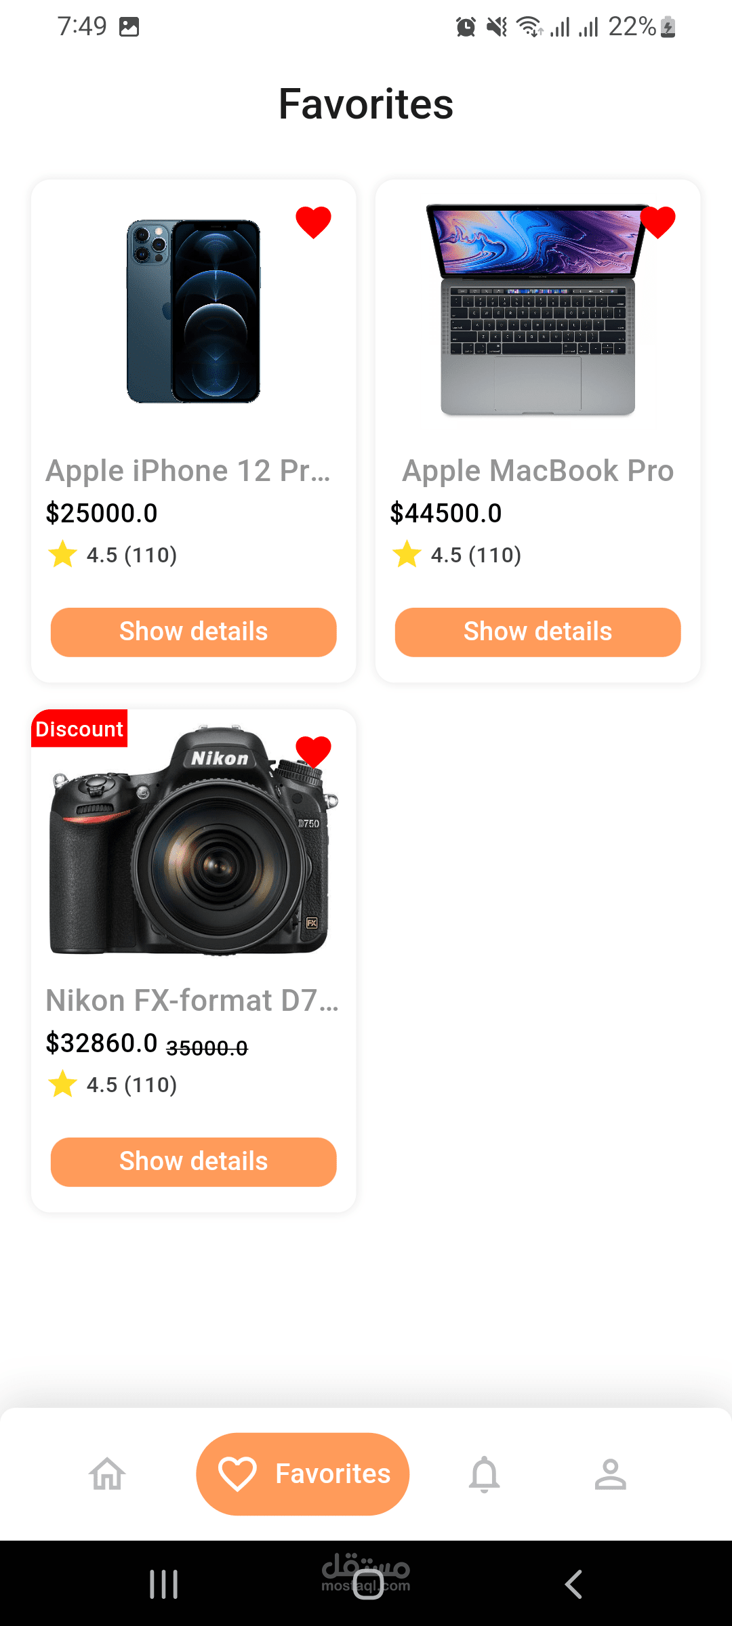Unfavorite the Apple iPhone 12 Pro heart

coord(313,222)
